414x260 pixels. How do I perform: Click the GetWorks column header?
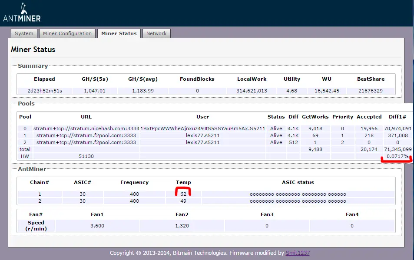tap(315, 117)
